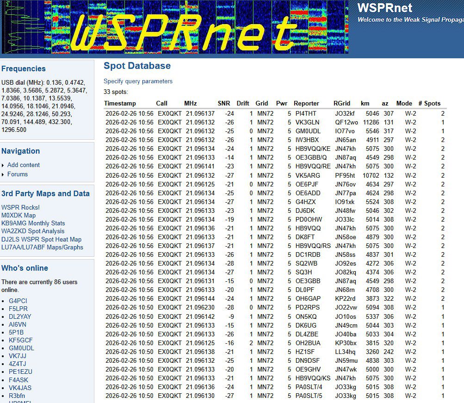Click the Call column header
The image size is (464, 403).
tap(161, 103)
